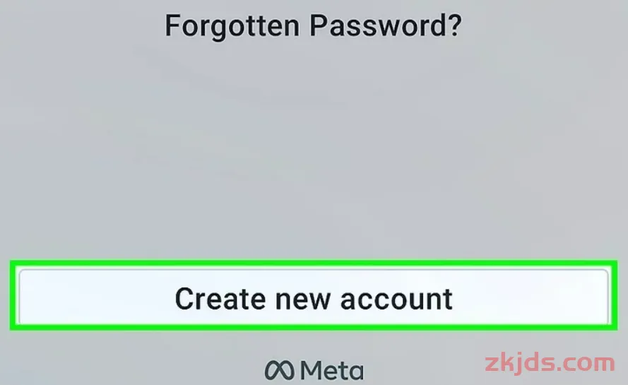
Task: Tap the Meta wordmark beside the logo
Action: tap(332, 369)
